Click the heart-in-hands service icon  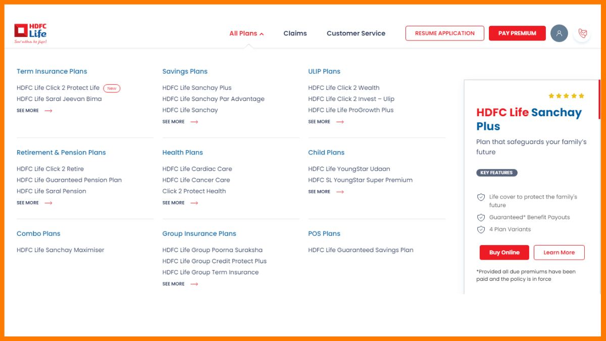[583, 33]
